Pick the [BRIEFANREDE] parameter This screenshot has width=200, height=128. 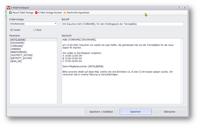pos(19,52)
